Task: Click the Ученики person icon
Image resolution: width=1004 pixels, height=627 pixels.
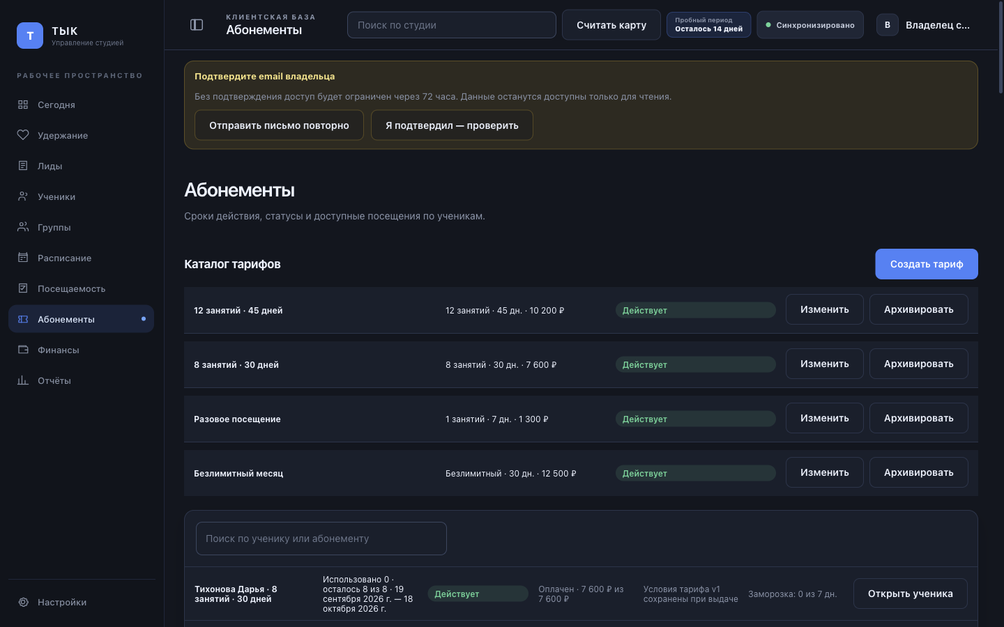Action: click(x=23, y=196)
